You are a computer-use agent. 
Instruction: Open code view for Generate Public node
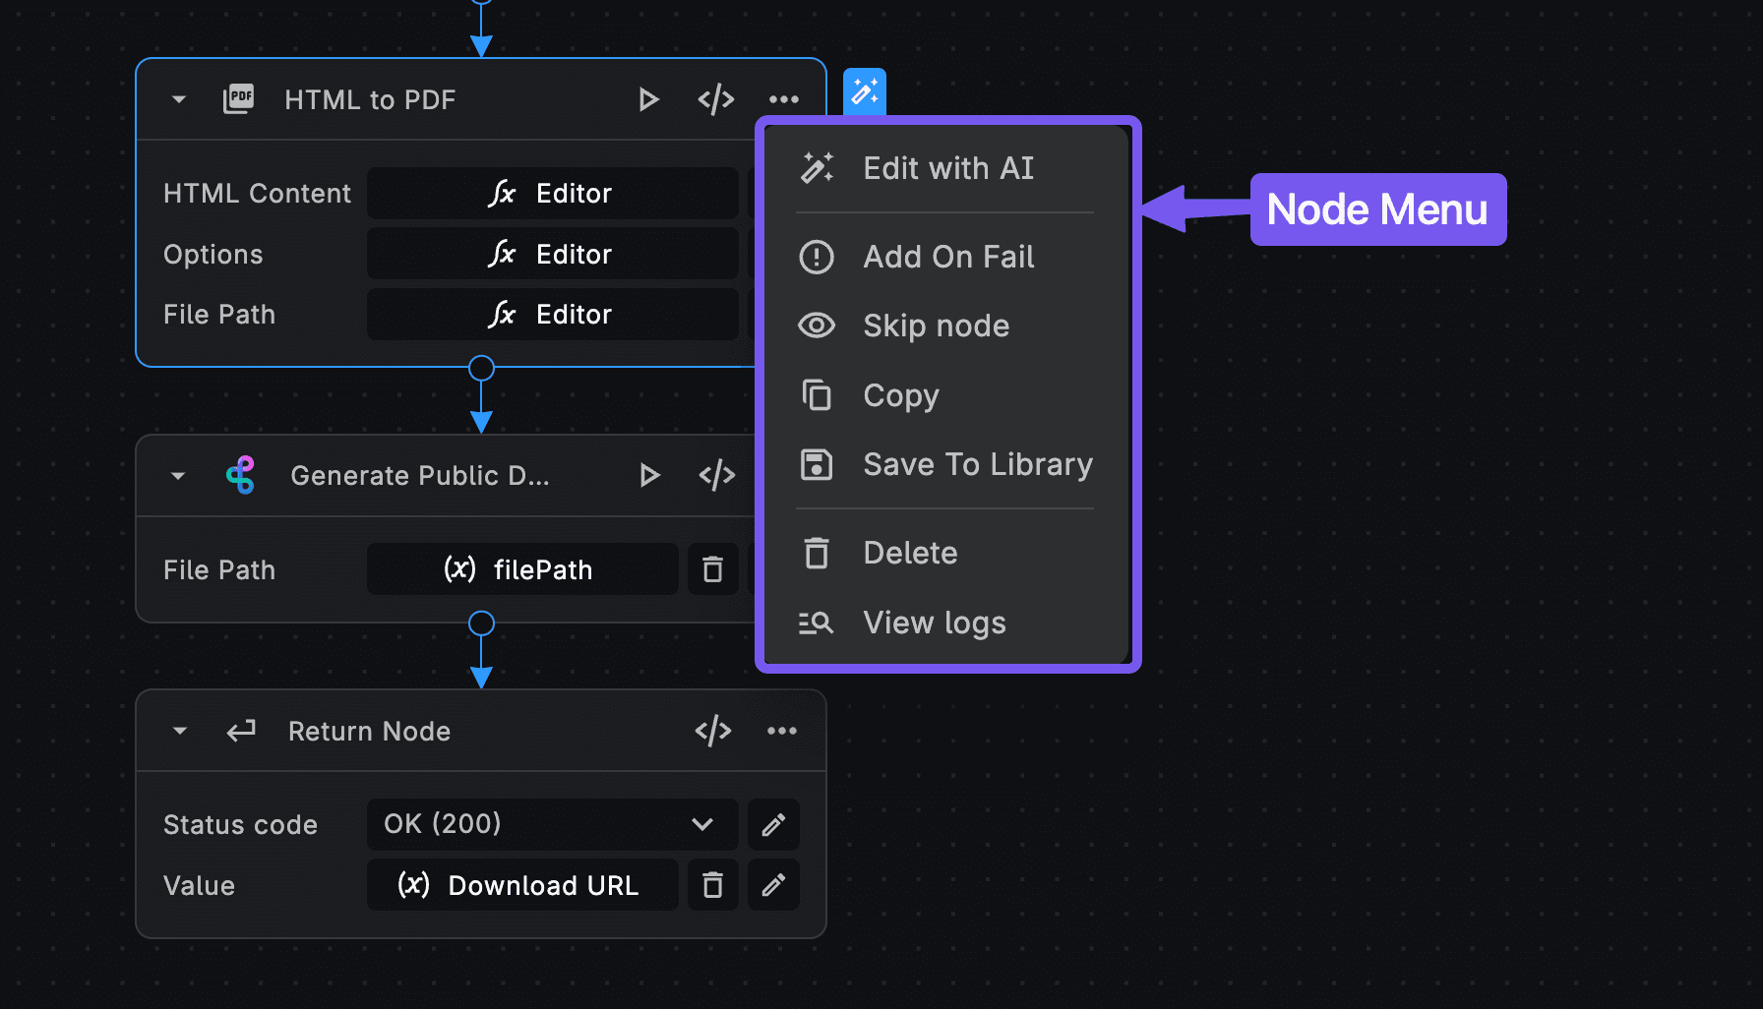click(x=716, y=476)
